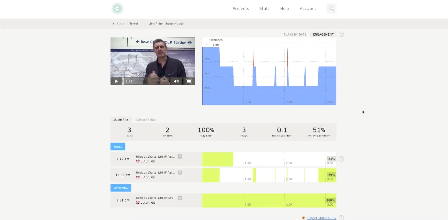Screen dimensions: 448x220
Task: Click the back chevron before Account Trends
Action: (x=114, y=24)
